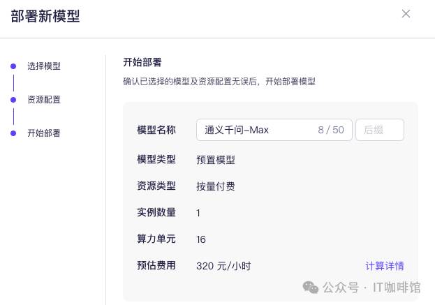Select the 320 元/小时 estimated cost

[x=223, y=266]
